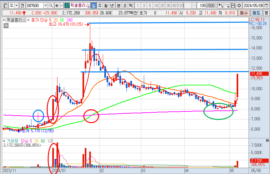
Task: Choose the 5 interval button
Action: 150,6
